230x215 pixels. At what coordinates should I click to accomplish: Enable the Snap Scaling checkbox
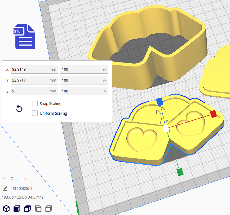35,103
